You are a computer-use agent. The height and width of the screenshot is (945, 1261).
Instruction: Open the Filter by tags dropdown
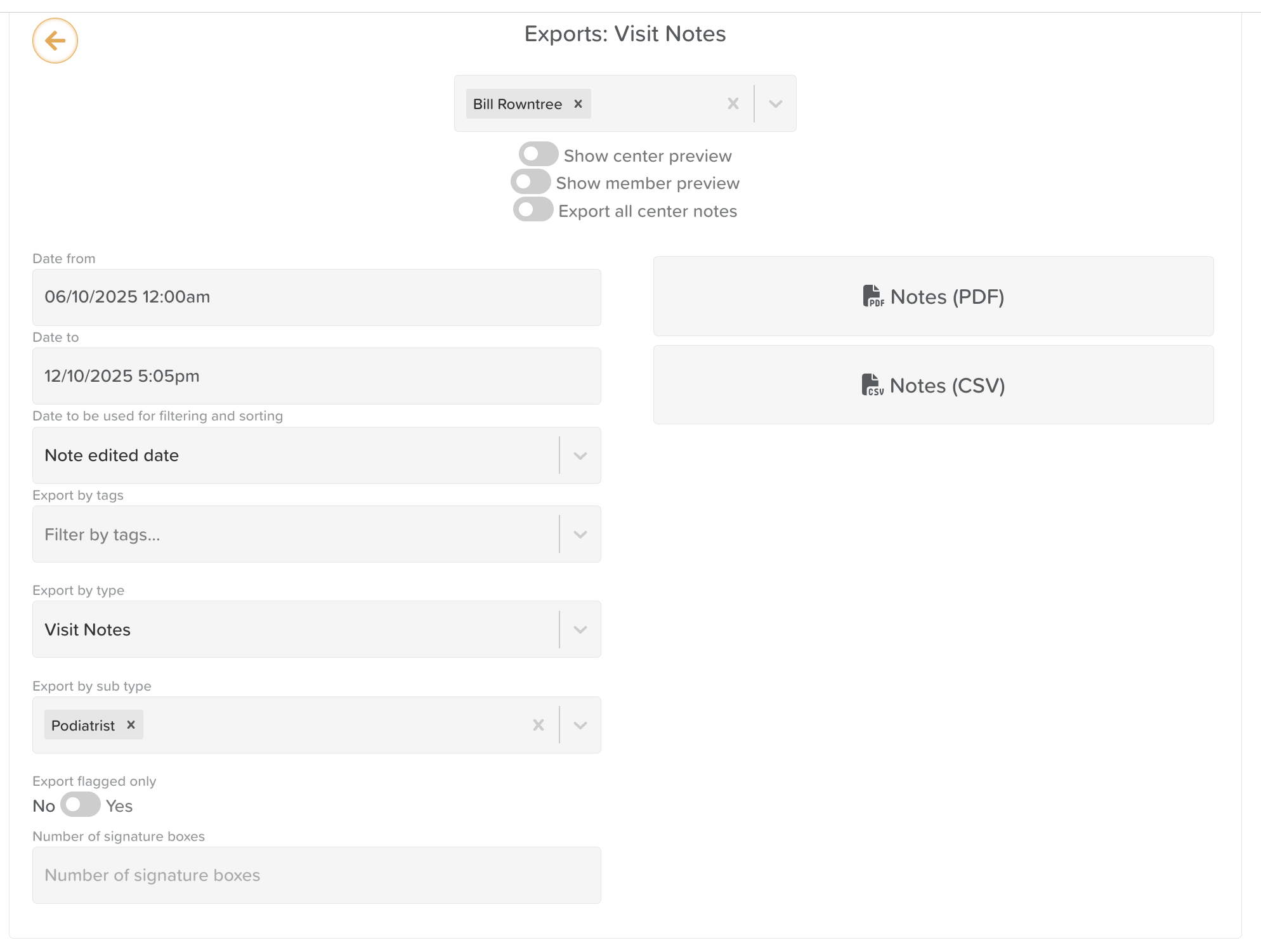(580, 535)
